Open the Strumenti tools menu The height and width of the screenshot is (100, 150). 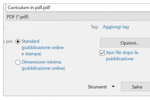tap(97, 87)
